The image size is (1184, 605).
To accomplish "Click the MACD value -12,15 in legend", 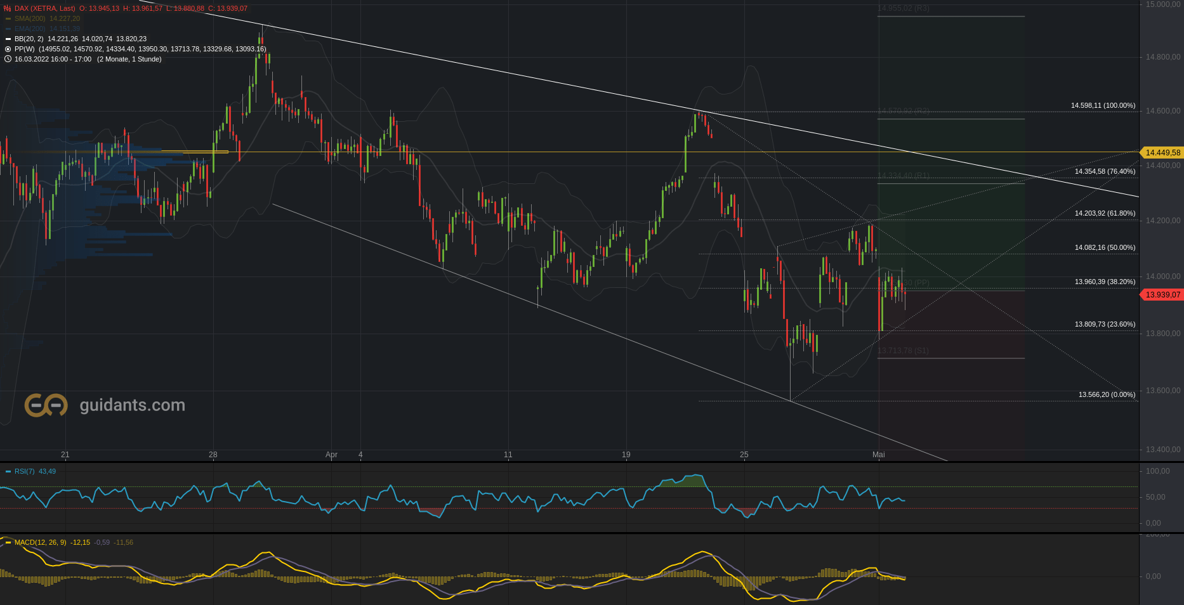I will [x=80, y=542].
